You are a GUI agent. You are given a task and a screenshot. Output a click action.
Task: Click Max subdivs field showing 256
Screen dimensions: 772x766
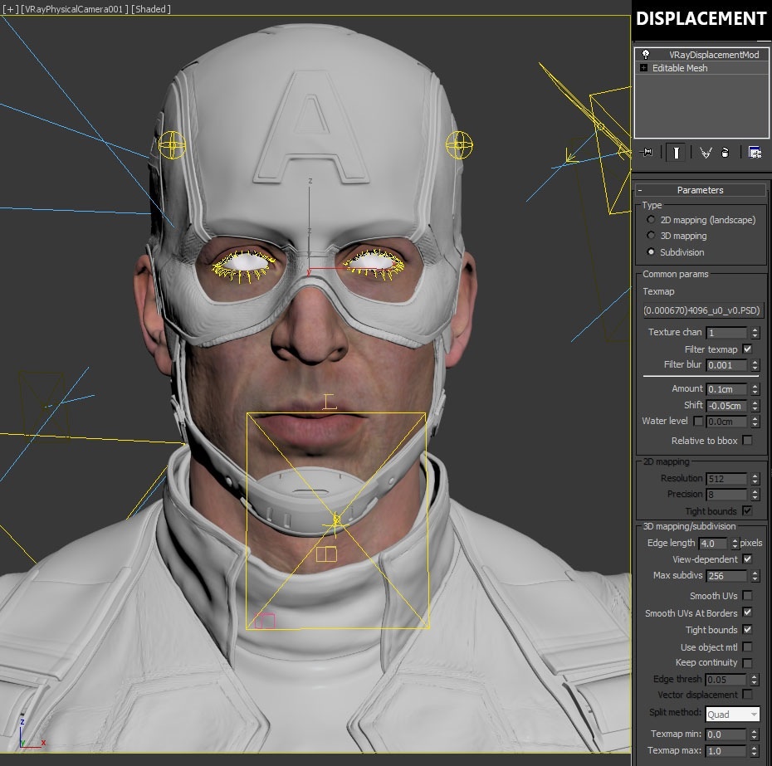[x=726, y=576]
